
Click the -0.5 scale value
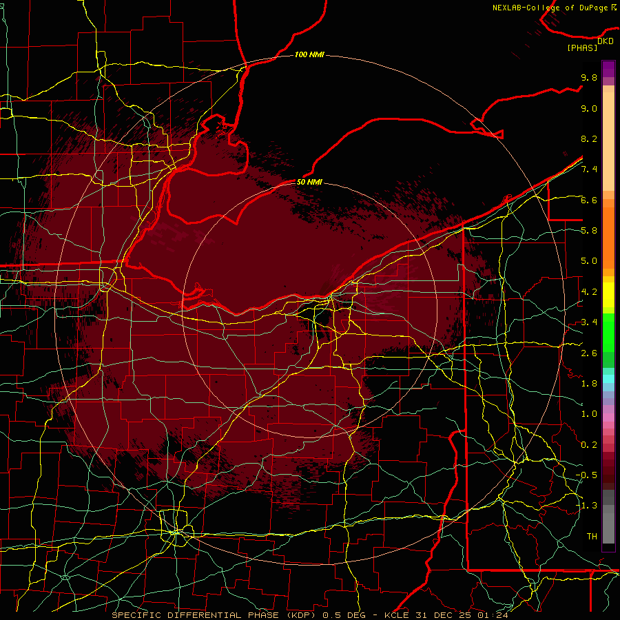tap(586, 475)
